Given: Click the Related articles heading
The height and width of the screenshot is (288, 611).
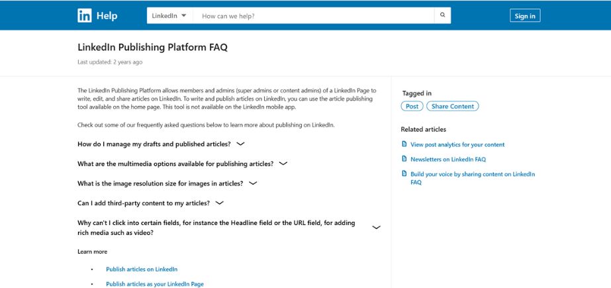Looking at the screenshot, I should 423,129.
